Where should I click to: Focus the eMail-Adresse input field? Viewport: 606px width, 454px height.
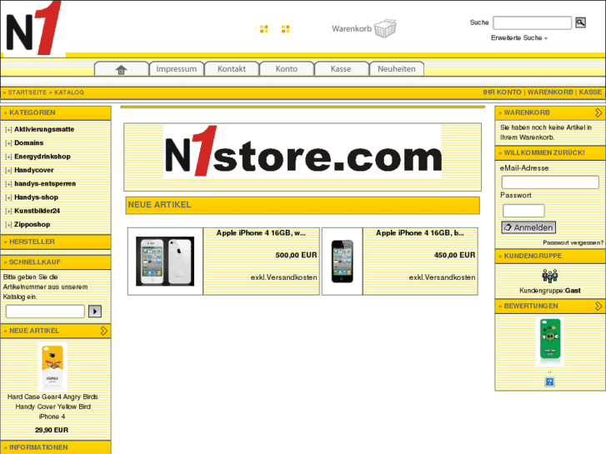550,182
